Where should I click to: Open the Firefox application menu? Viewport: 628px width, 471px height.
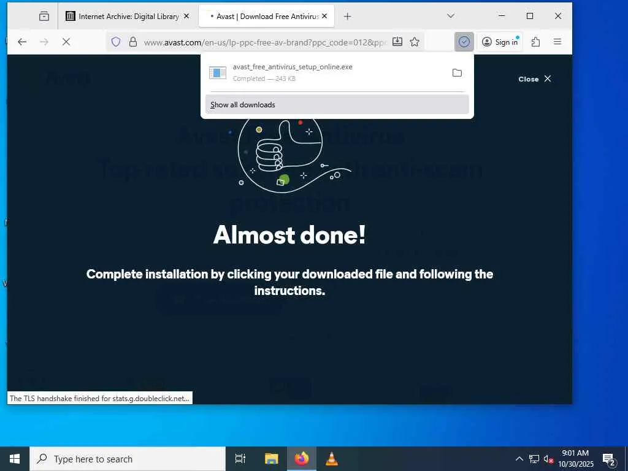coord(557,42)
